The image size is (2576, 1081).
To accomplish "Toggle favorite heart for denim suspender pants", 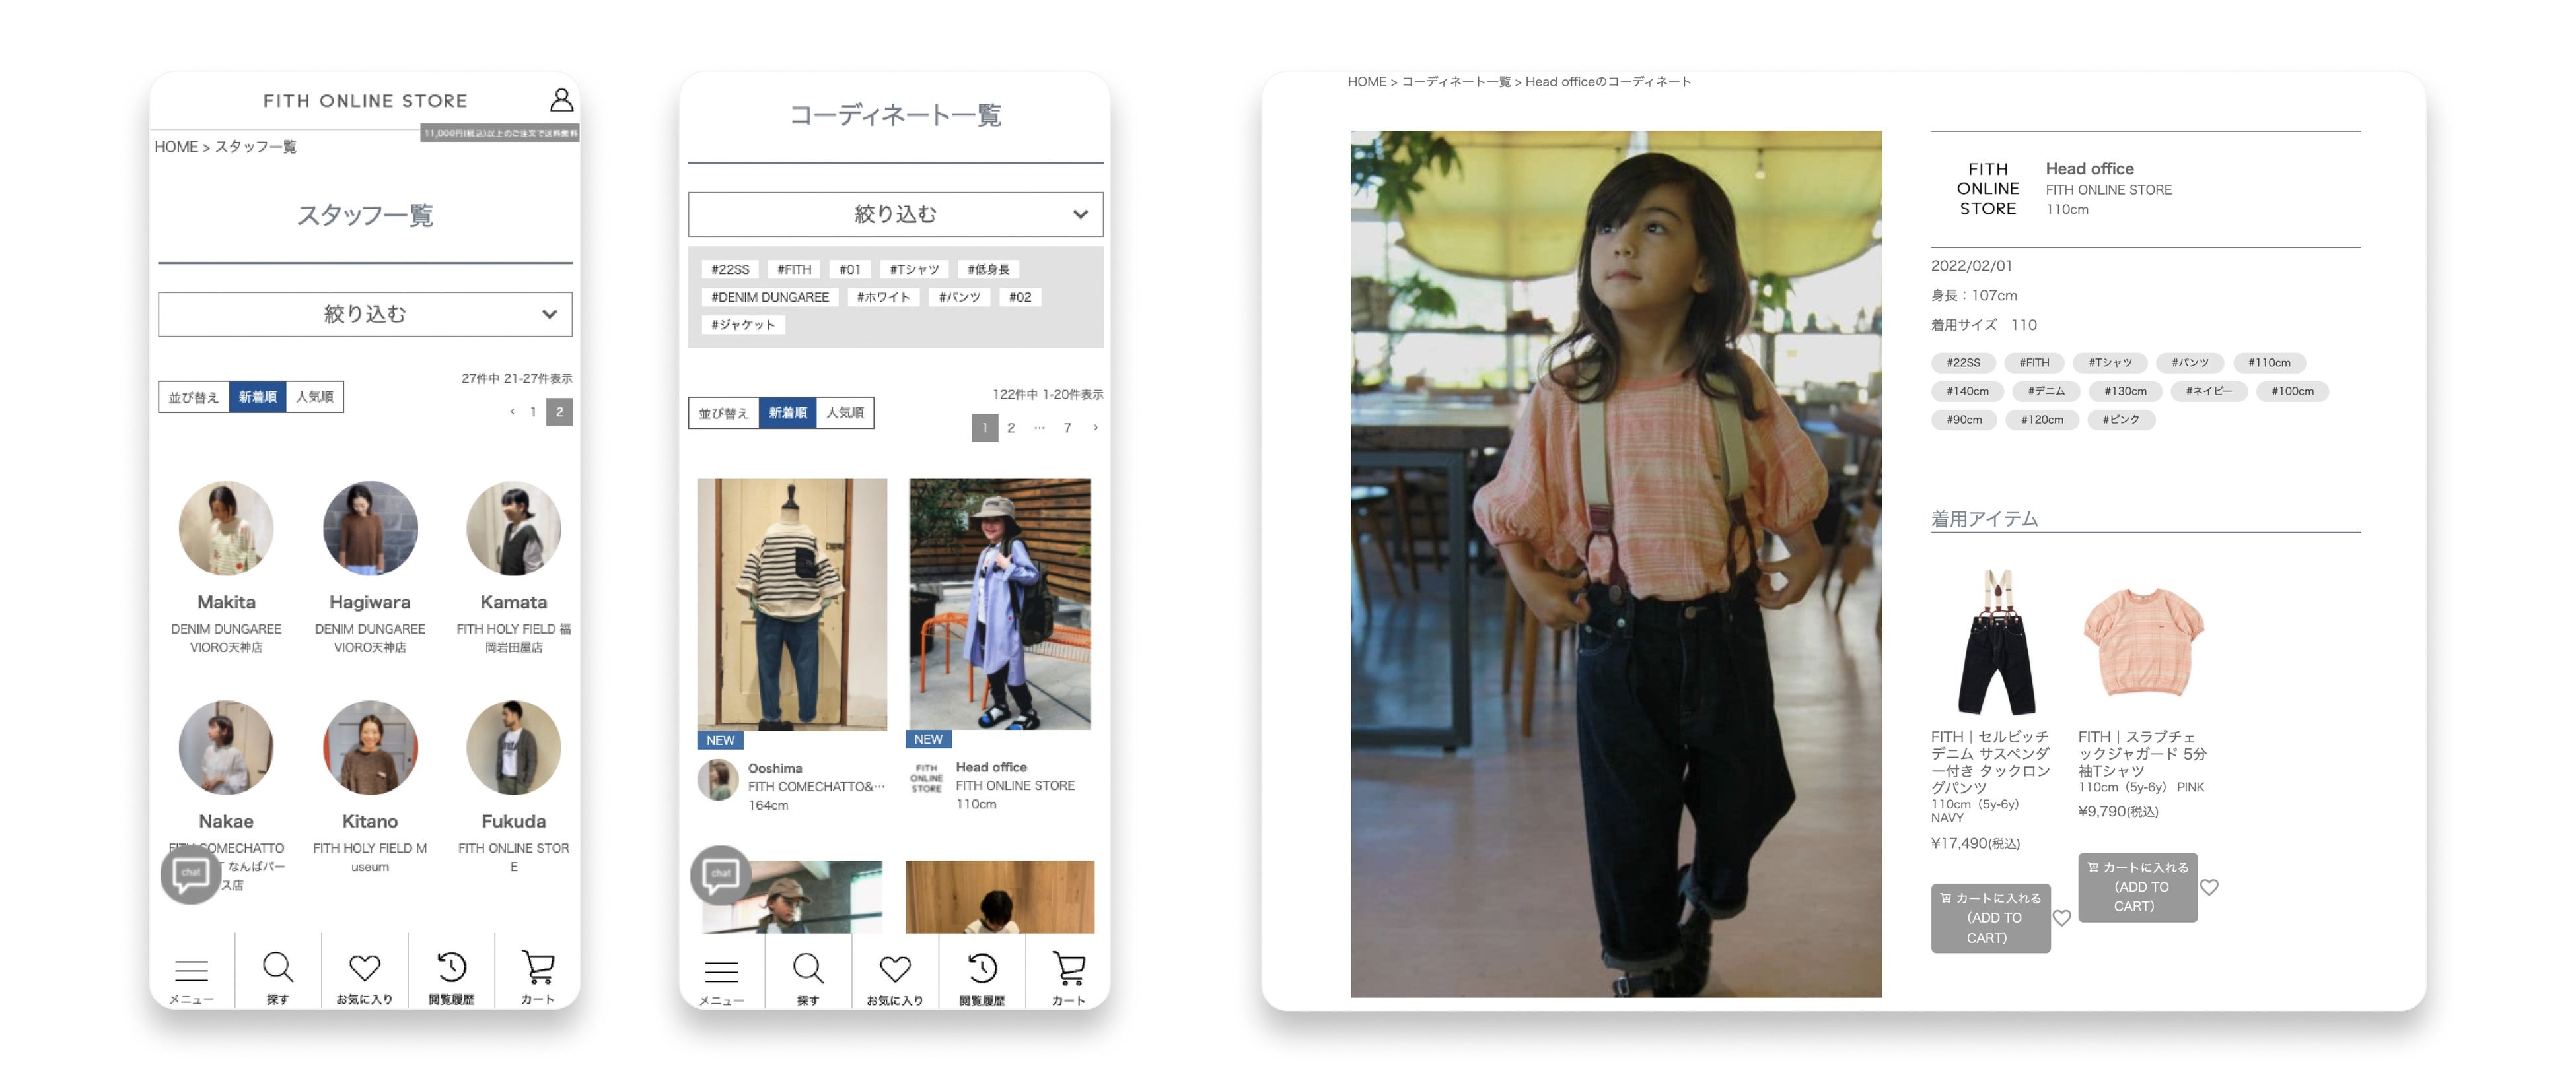I will click(2061, 918).
